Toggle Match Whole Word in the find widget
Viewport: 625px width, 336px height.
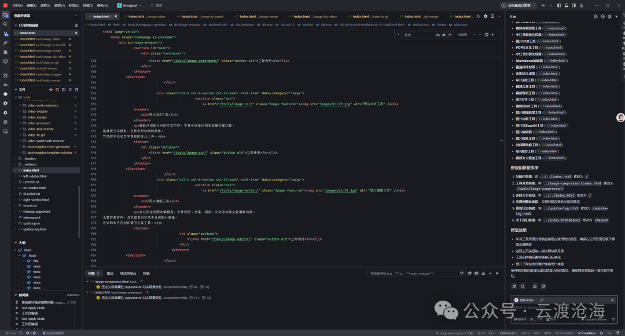tap(444, 35)
